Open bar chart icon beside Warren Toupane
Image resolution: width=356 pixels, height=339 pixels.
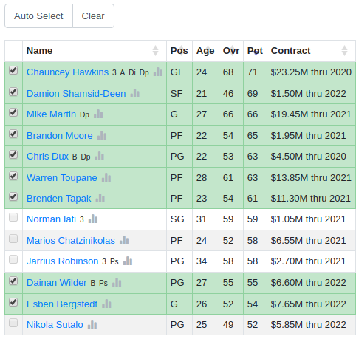point(106,177)
